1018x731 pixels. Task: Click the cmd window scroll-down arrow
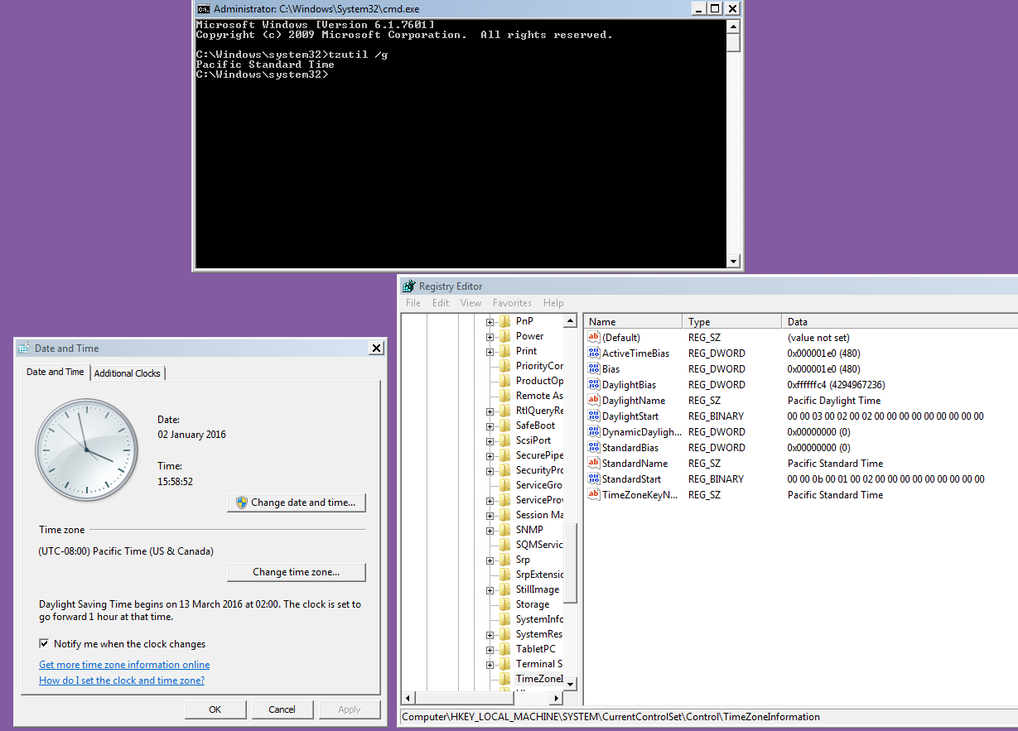(x=733, y=262)
